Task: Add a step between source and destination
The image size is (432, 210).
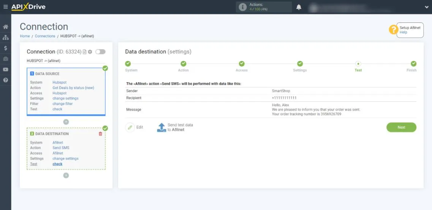Action: [66, 122]
